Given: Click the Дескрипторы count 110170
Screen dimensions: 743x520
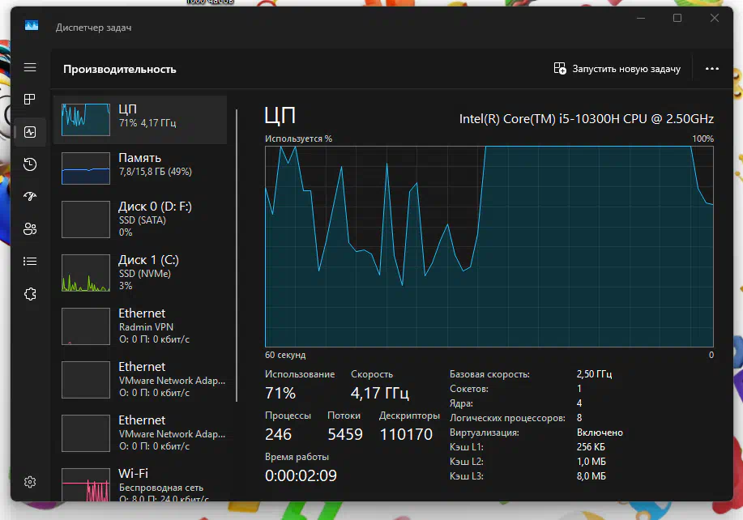Looking at the screenshot, I should 406,434.
